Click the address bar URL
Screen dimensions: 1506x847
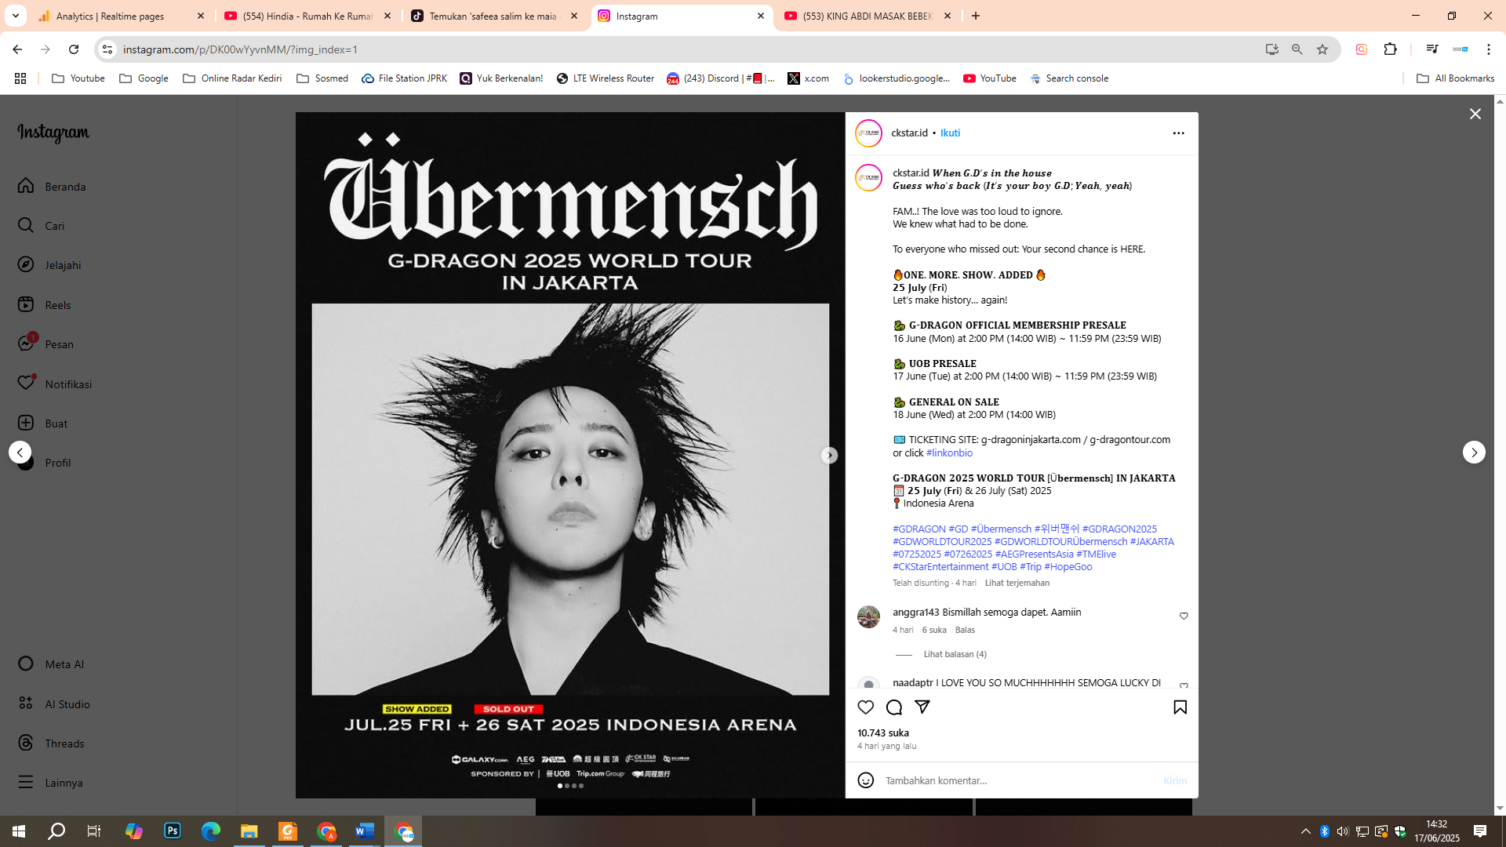tap(240, 49)
